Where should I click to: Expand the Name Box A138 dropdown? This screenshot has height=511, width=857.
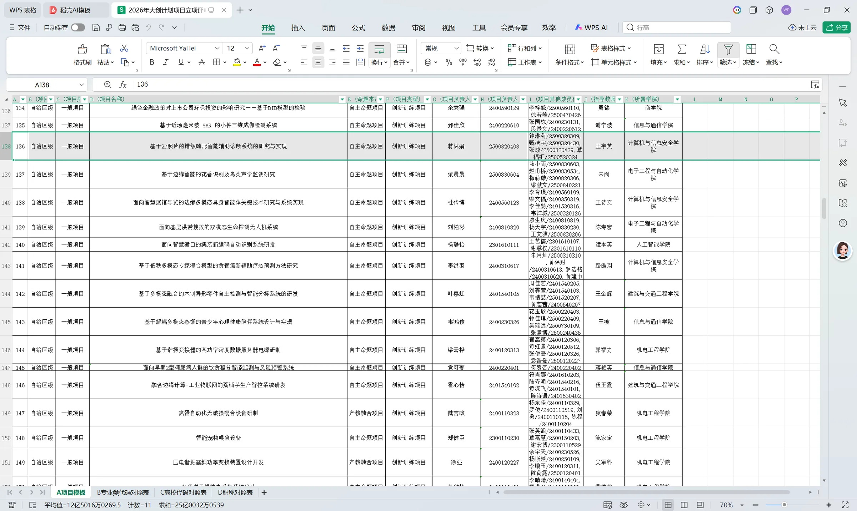coord(81,85)
